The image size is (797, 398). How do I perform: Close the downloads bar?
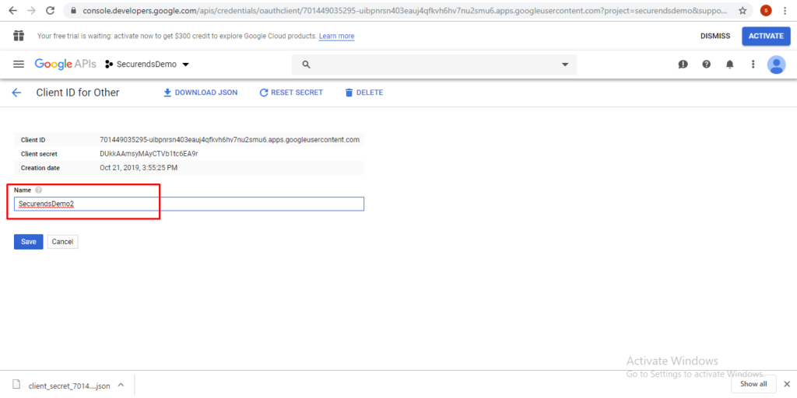click(787, 384)
